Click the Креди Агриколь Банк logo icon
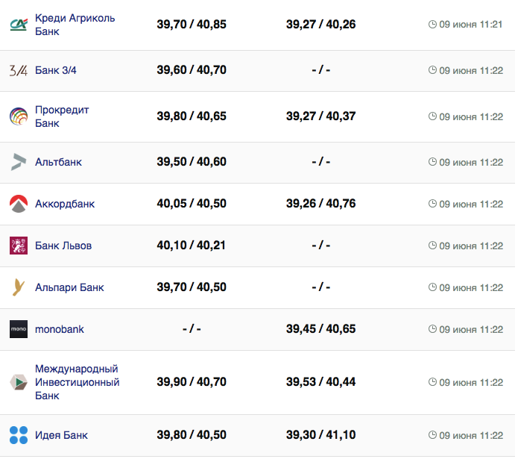This screenshot has height=459, width=518. [x=19, y=25]
